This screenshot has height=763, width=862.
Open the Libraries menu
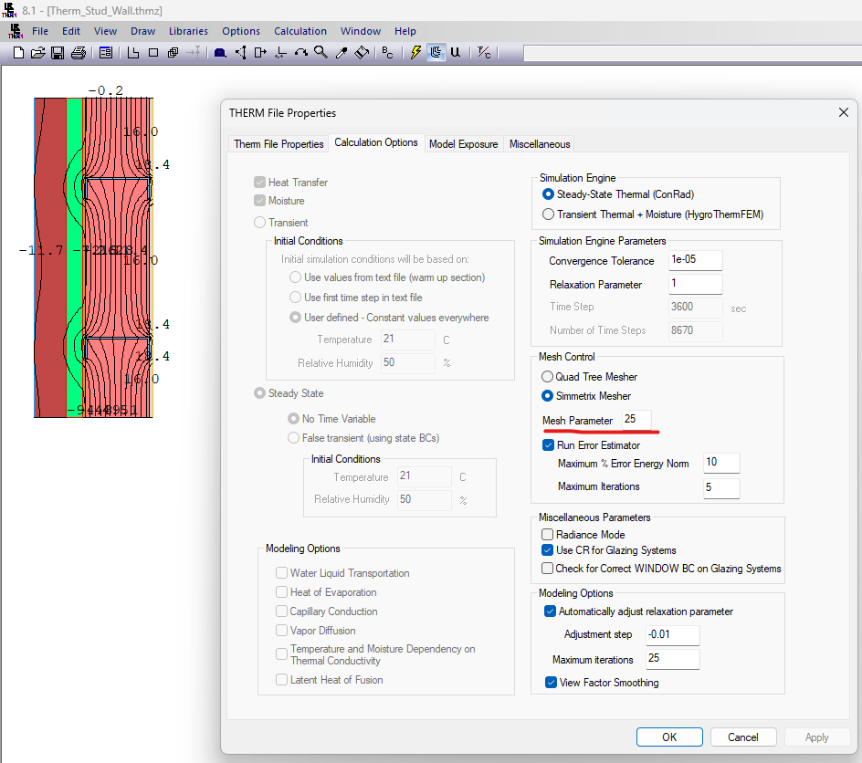click(188, 31)
